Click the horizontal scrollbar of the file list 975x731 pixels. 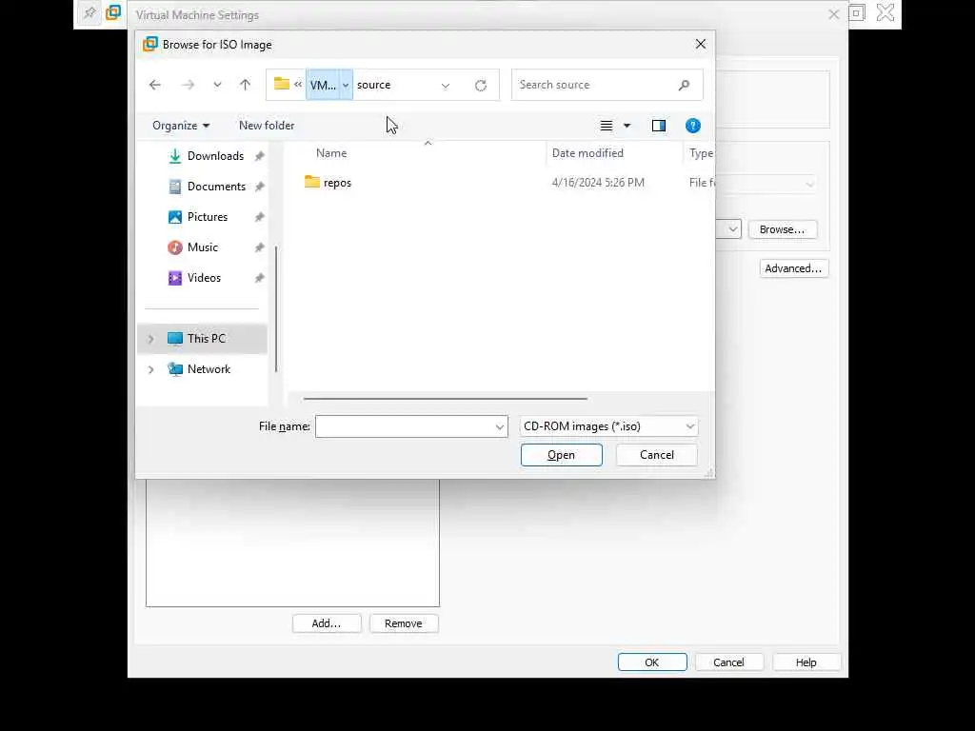click(446, 399)
